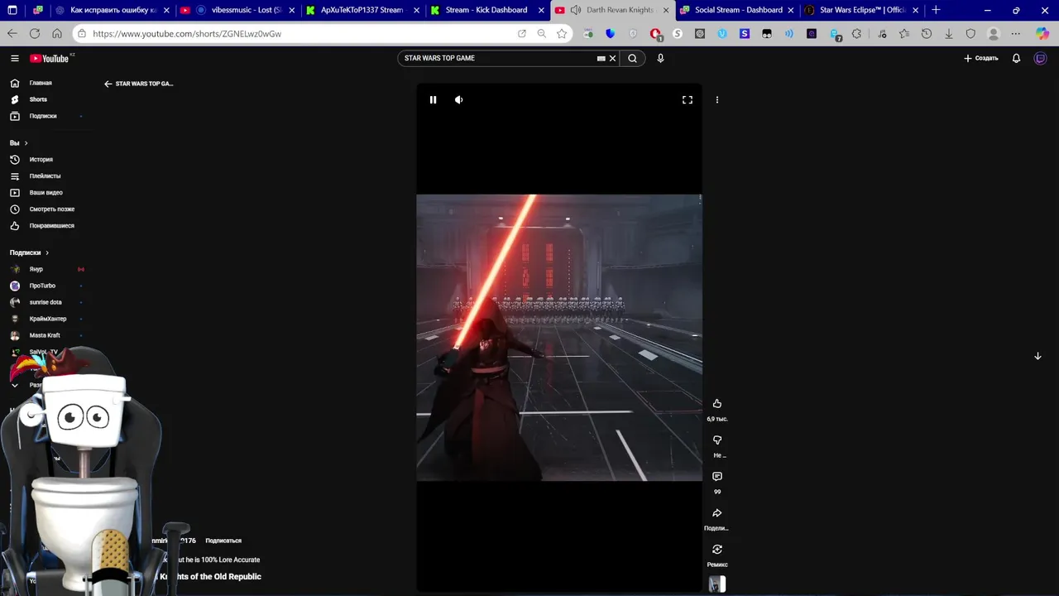Open zoom control in the address bar
This screenshot has width=1059, height=596.
coord(541,34)
